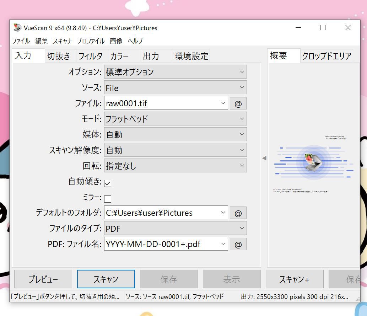Click the @ button beside デフォルトのフォルダ
The image size is (367, 316).
pyautogui.click(x=238, y=213)
